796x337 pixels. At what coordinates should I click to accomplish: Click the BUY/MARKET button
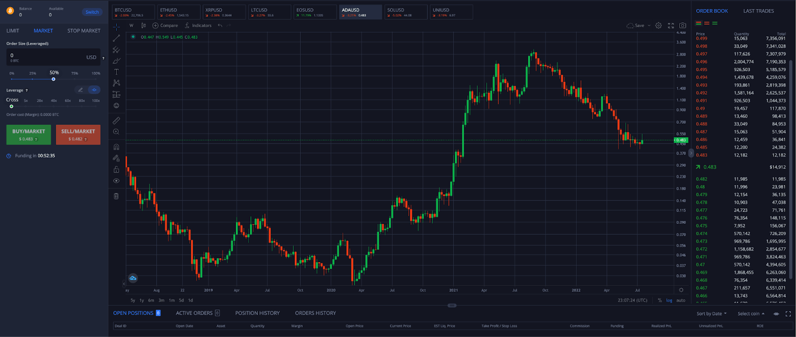28,135
